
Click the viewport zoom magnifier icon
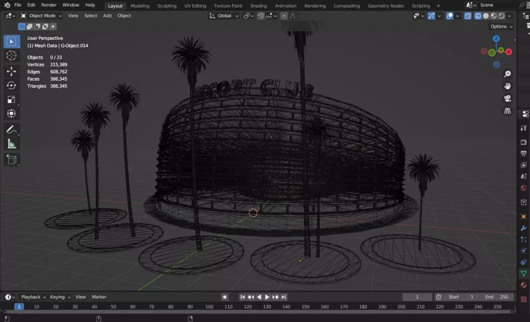(507, 74)
